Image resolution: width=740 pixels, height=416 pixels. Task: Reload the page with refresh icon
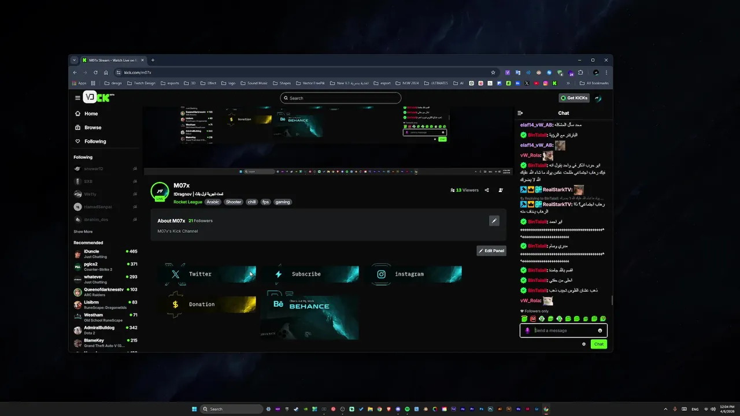[95, 73]
